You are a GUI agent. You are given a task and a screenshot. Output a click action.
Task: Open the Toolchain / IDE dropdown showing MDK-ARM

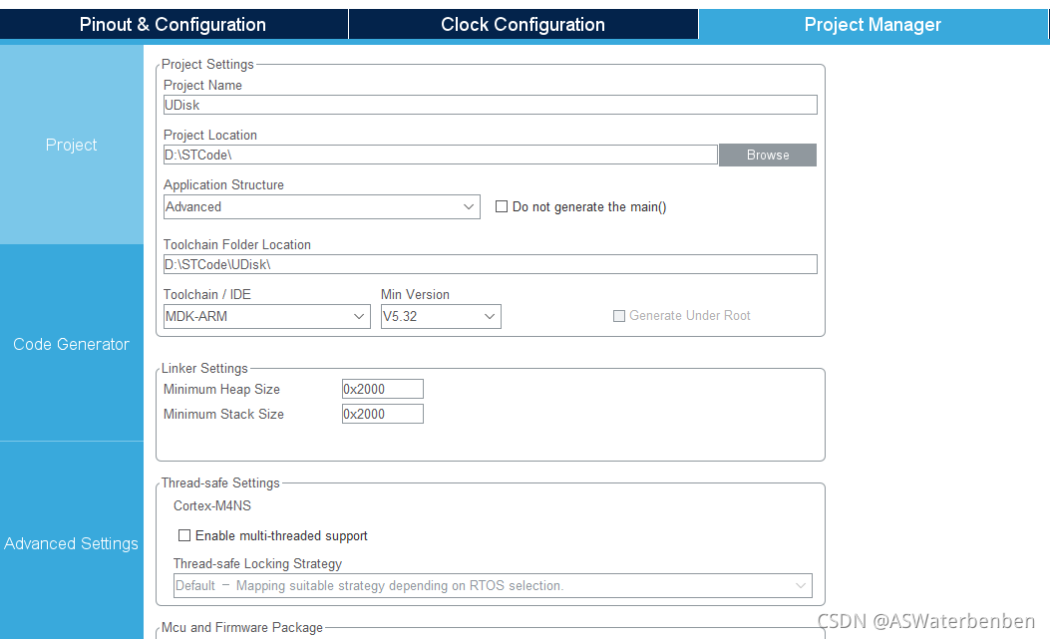[x=266, y=316]
